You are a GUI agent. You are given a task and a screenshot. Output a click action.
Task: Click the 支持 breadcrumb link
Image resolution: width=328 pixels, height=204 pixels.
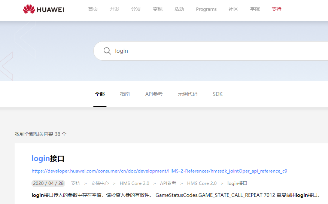(x=76, y=183)
